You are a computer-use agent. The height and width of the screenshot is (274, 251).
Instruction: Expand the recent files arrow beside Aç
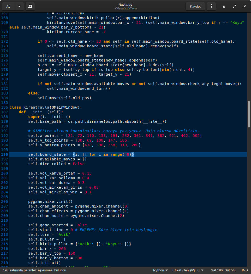coord(19,6)
